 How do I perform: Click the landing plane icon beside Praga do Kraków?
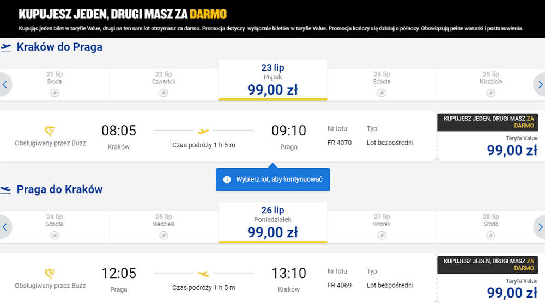point(5,189)
